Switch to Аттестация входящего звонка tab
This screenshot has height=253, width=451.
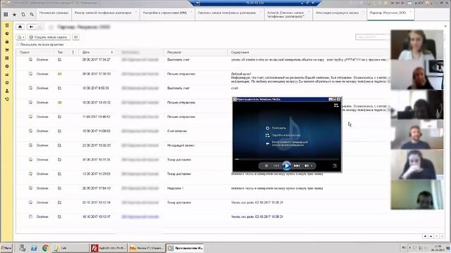[x=340, y=13]
